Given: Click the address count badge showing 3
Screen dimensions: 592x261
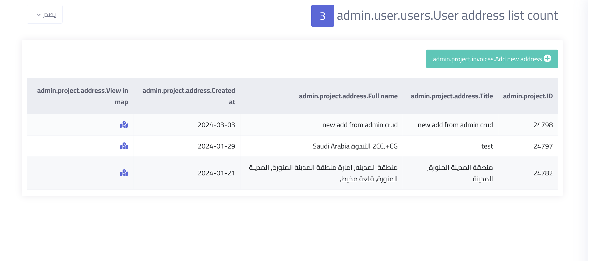Looking at the screenshot, I should [x=322, y=16].
